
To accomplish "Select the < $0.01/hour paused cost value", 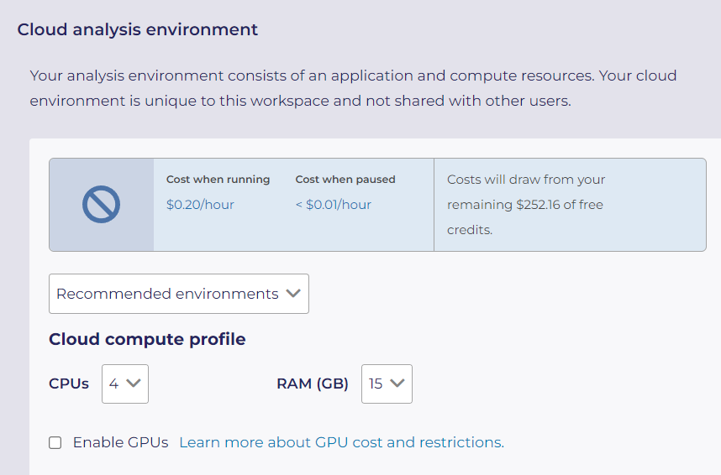I will pyautogui.click(x=334, y=205).
